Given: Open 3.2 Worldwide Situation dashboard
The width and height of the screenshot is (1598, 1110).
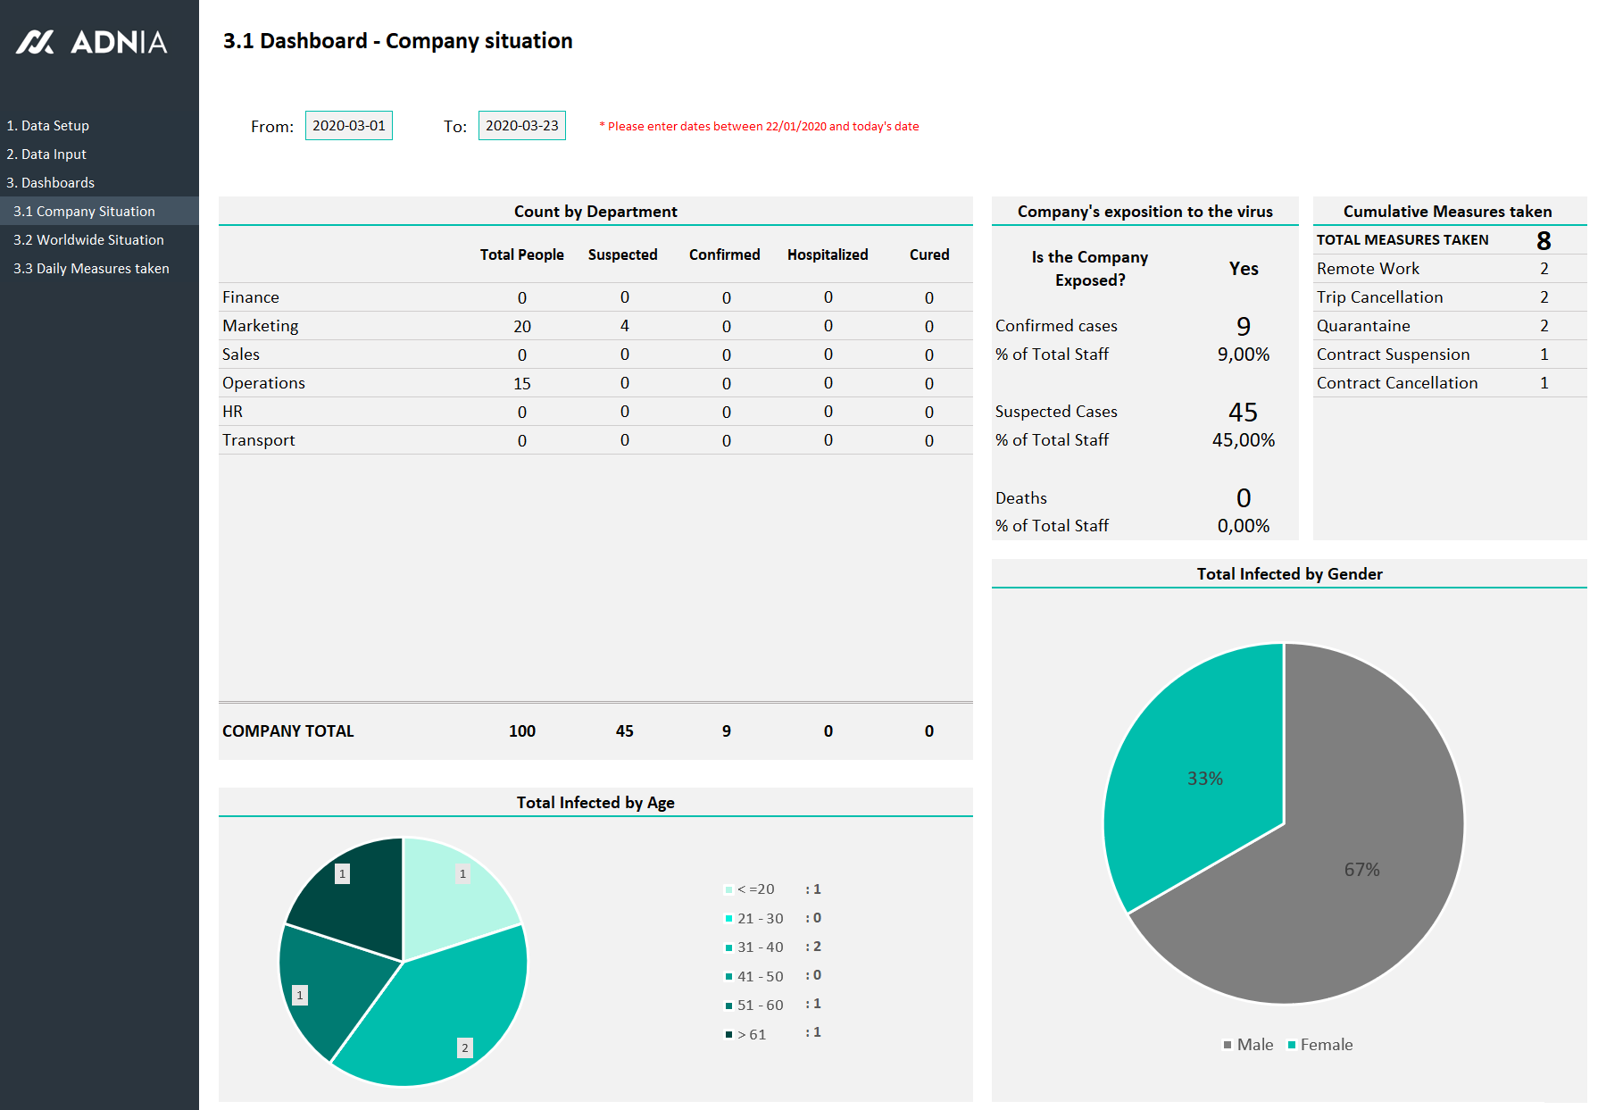Looking at the screenshot, I should [88, 240].
